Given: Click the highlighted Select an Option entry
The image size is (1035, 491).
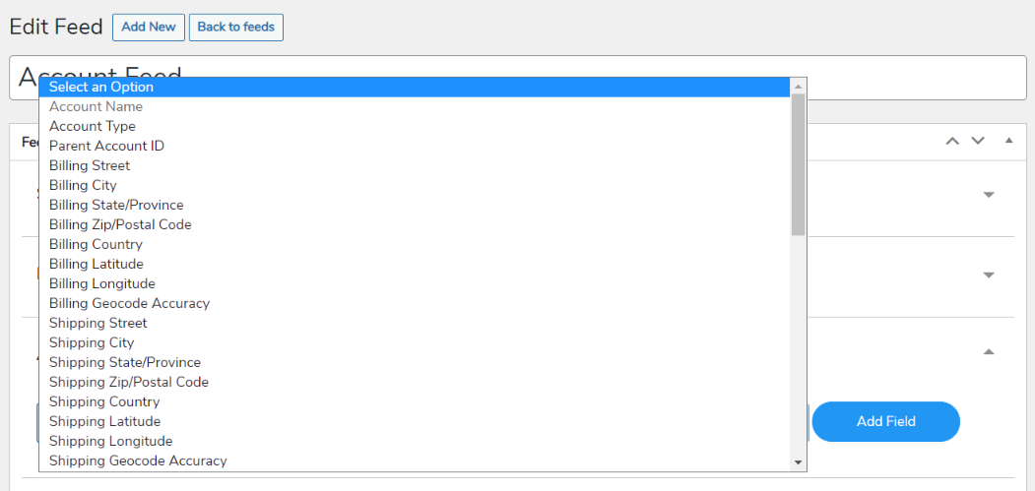Looking at the screenshot, I should [x=101, y=87].
